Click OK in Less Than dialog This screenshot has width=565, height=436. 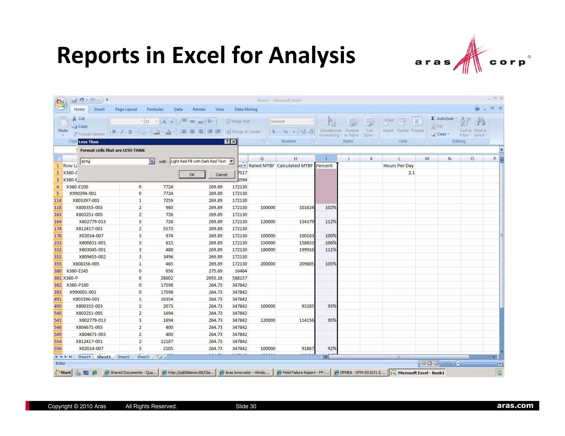point(192,174)
